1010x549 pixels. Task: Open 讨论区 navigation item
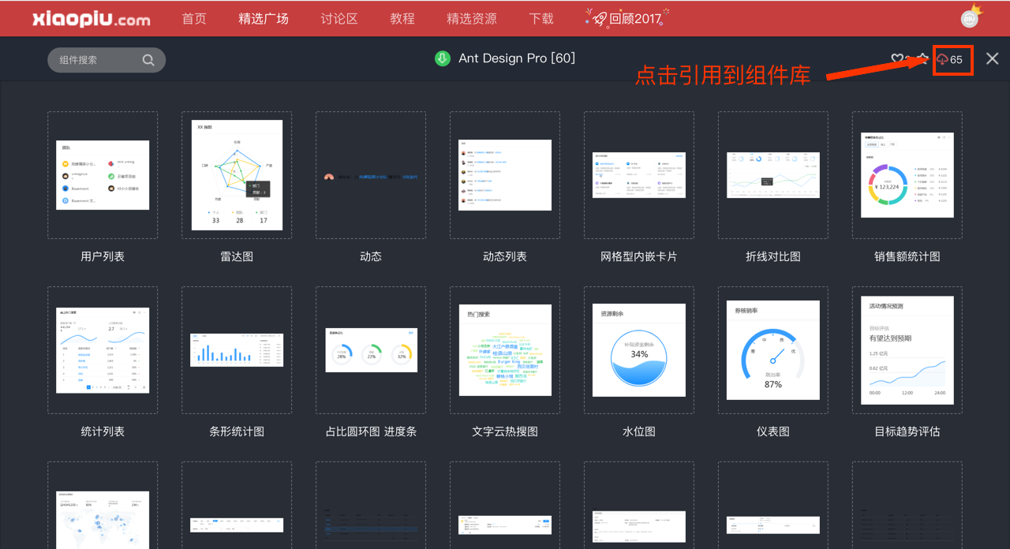(x=339, y=19)
